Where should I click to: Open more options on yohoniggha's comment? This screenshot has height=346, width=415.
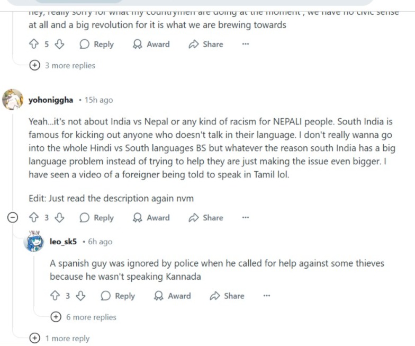[x=245, y=218]
